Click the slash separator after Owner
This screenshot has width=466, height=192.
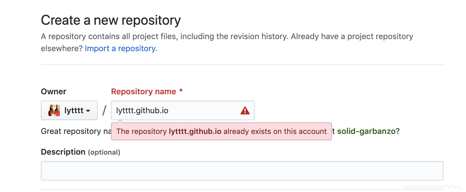(104, 110)
